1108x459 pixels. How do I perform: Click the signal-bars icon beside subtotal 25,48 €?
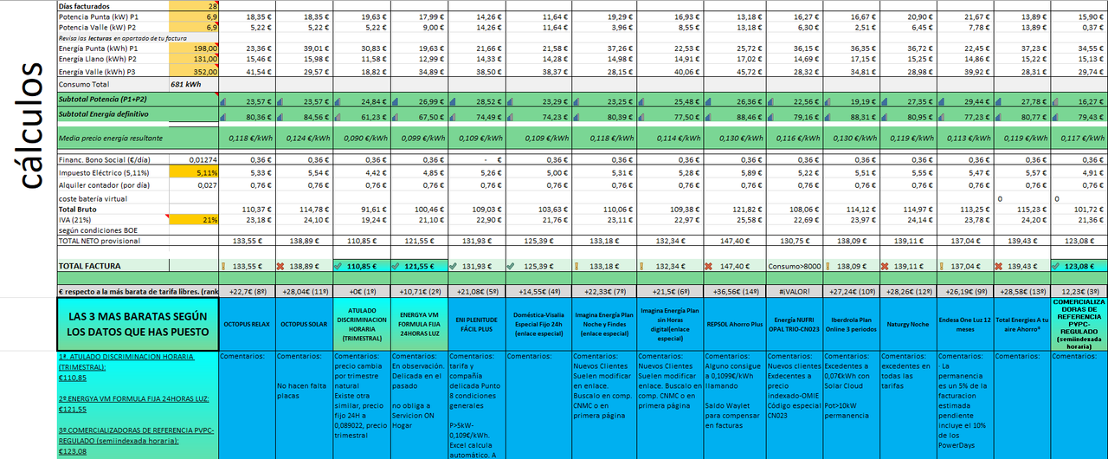[x=642, y=101]
